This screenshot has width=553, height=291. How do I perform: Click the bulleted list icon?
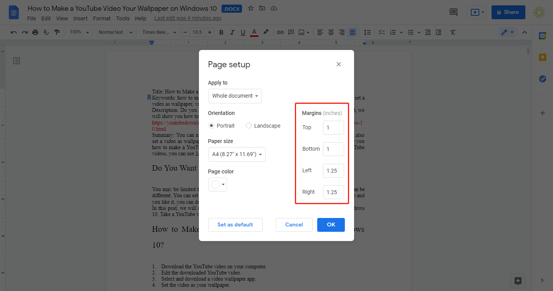point(411,32)
